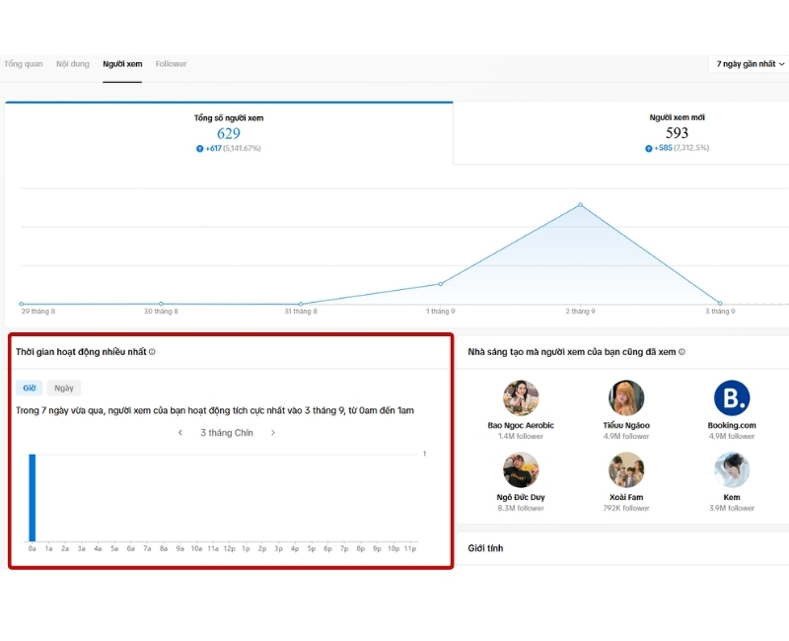
Task: Open Xoài Fam avatar
Action: 626,470
